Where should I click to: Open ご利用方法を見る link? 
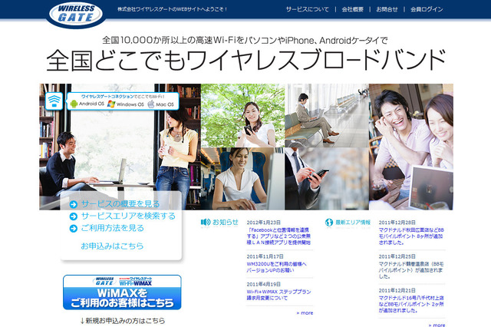click(113, 228)
